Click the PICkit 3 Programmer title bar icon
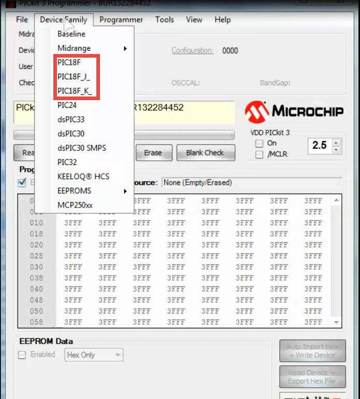The height and width of the screenshot is (399, 360). 11,4
